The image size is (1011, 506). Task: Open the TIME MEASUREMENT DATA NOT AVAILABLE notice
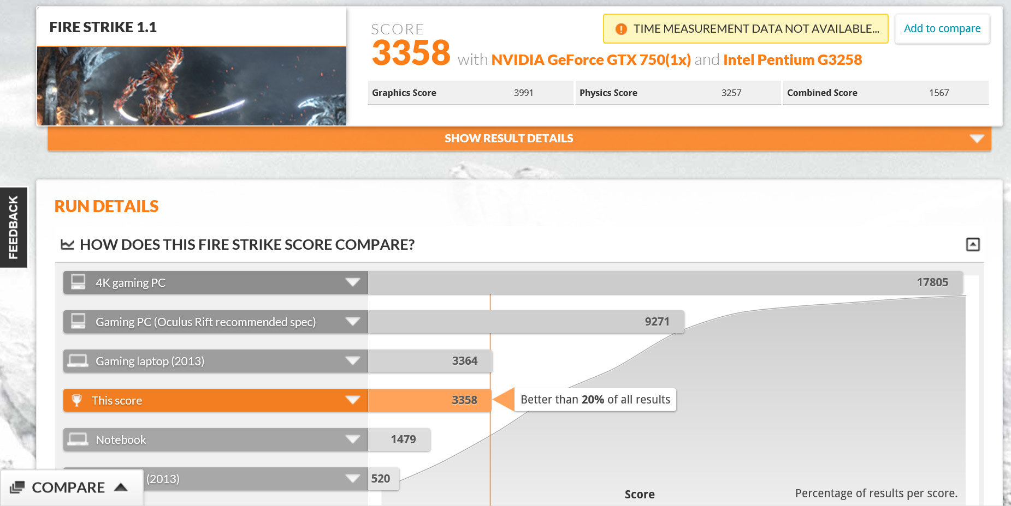[746, 28]
